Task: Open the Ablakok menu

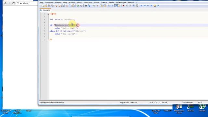Action: [131, 3]
